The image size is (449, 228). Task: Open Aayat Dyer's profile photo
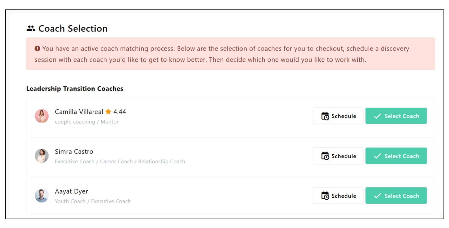pos(42,196)
